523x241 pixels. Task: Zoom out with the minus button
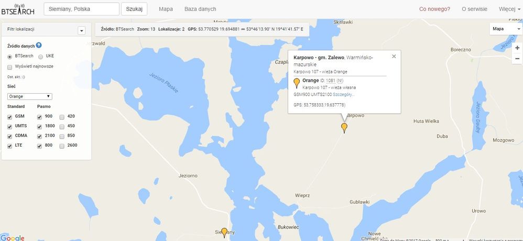coord(517,59)
